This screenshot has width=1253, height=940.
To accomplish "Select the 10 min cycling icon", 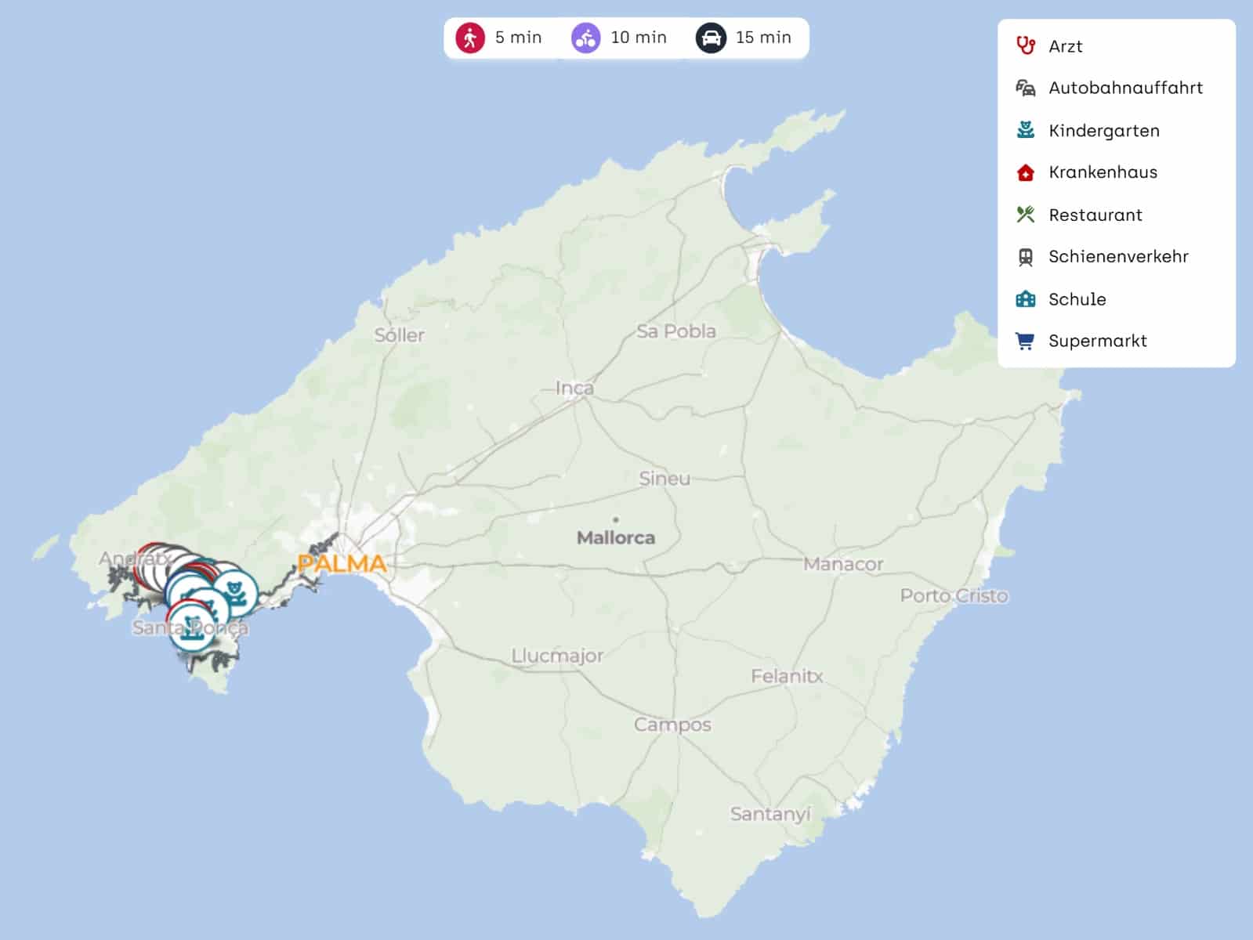I will click(x=585, y=38).
